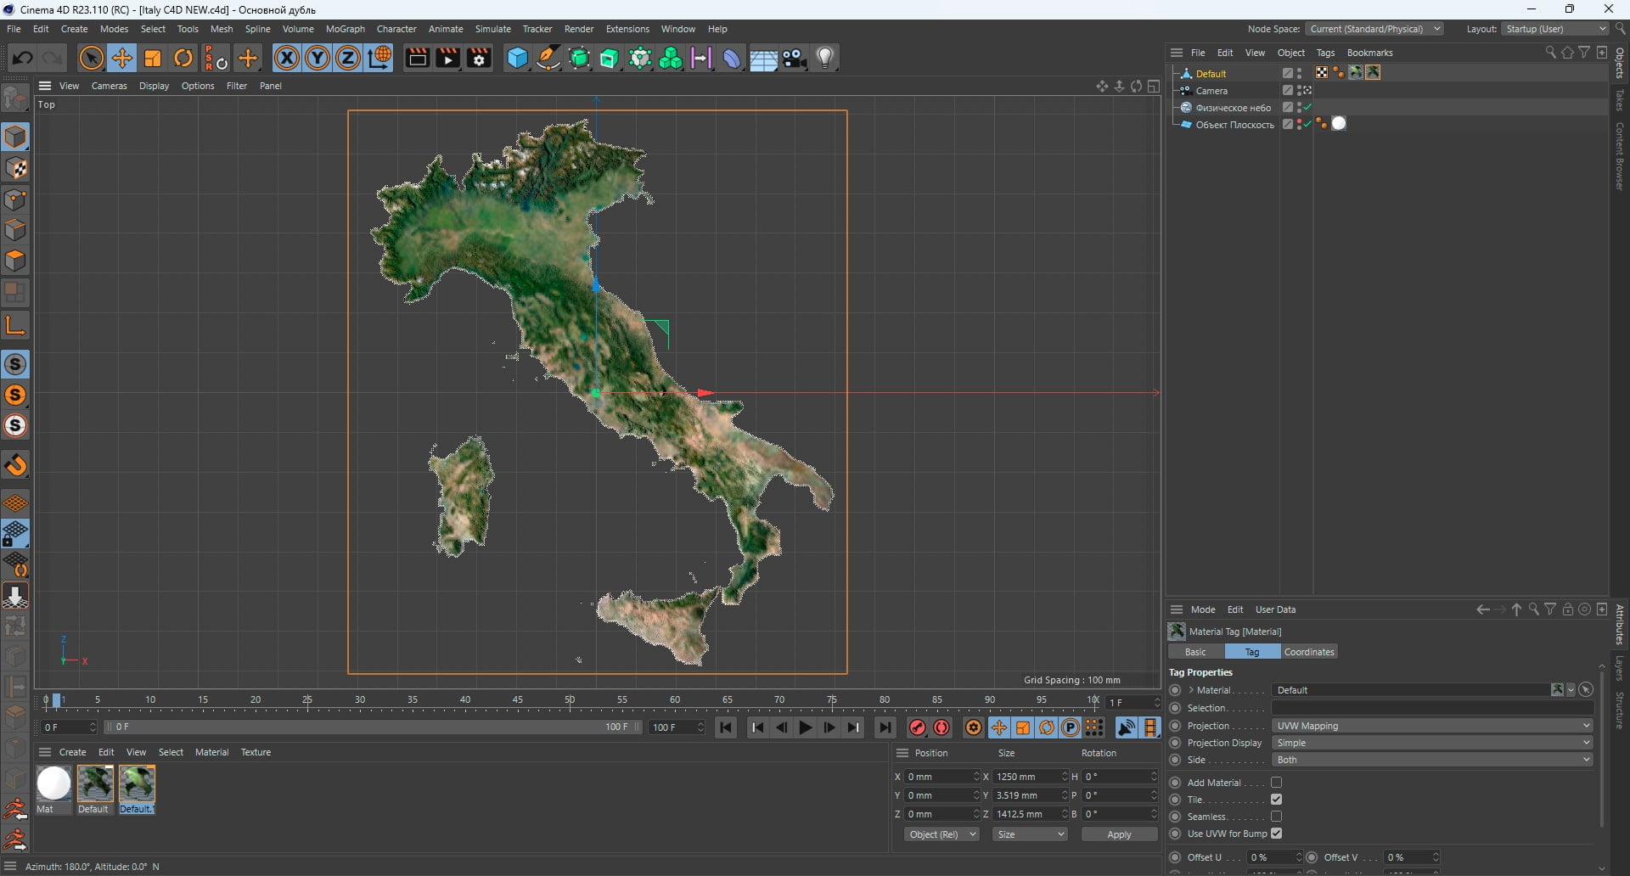Click the Make Editable icon
This screenshot has height=876, width=1630.
click(x=15, y=98)
